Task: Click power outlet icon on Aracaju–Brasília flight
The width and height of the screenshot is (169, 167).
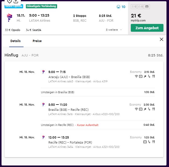Action: (145, 76)
